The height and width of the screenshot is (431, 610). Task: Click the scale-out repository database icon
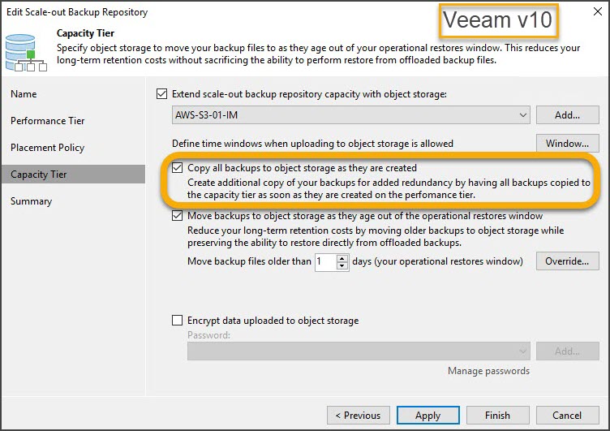click(26, 53)
